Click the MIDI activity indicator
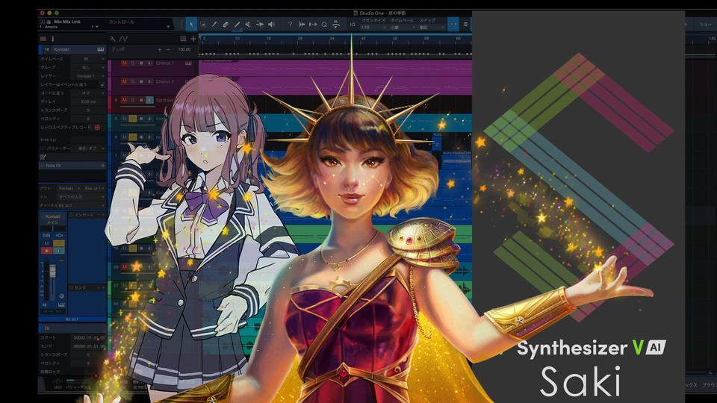This screenshot has height=403, width=717. (58, 384)
